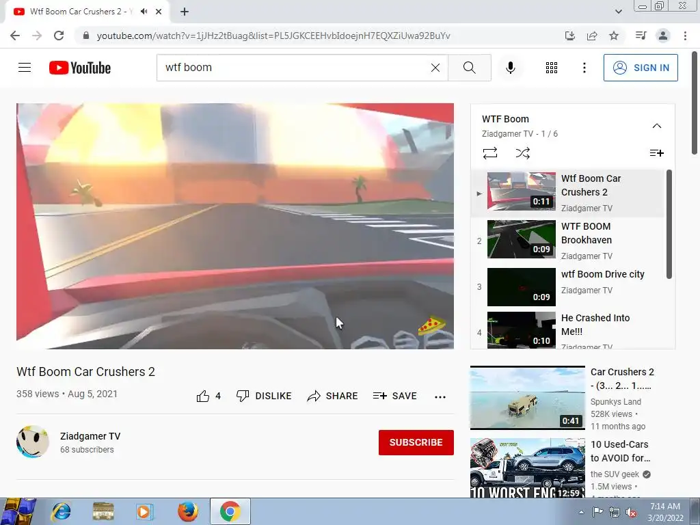Toggle loop playlist
700x525 pixels.
[490, 153]
